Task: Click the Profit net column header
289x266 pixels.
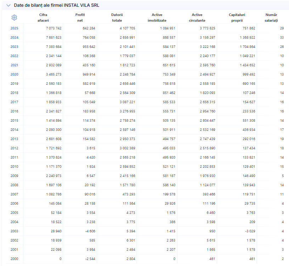Action: click(80, 17)
